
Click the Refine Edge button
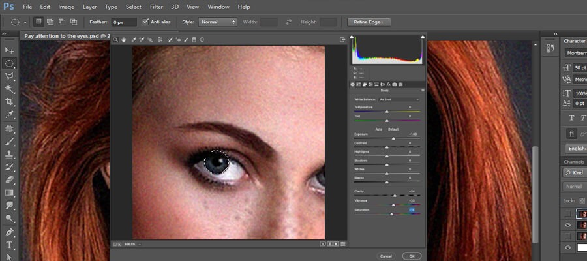pos(369,22)
